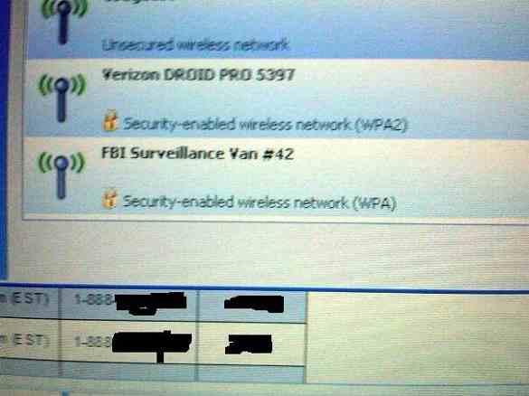Click the green signal waves on the Verizon network icon
Viewport: 529px width, 396px height.
[x=62, y=85]
